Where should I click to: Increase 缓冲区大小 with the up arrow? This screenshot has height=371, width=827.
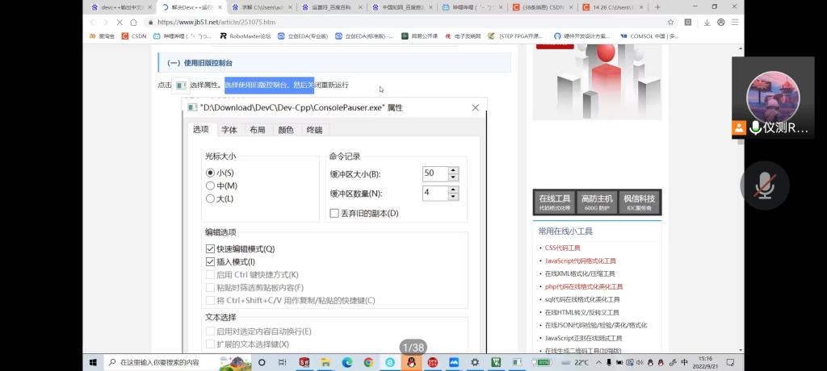pyautogui.click(x=453, y=170)
